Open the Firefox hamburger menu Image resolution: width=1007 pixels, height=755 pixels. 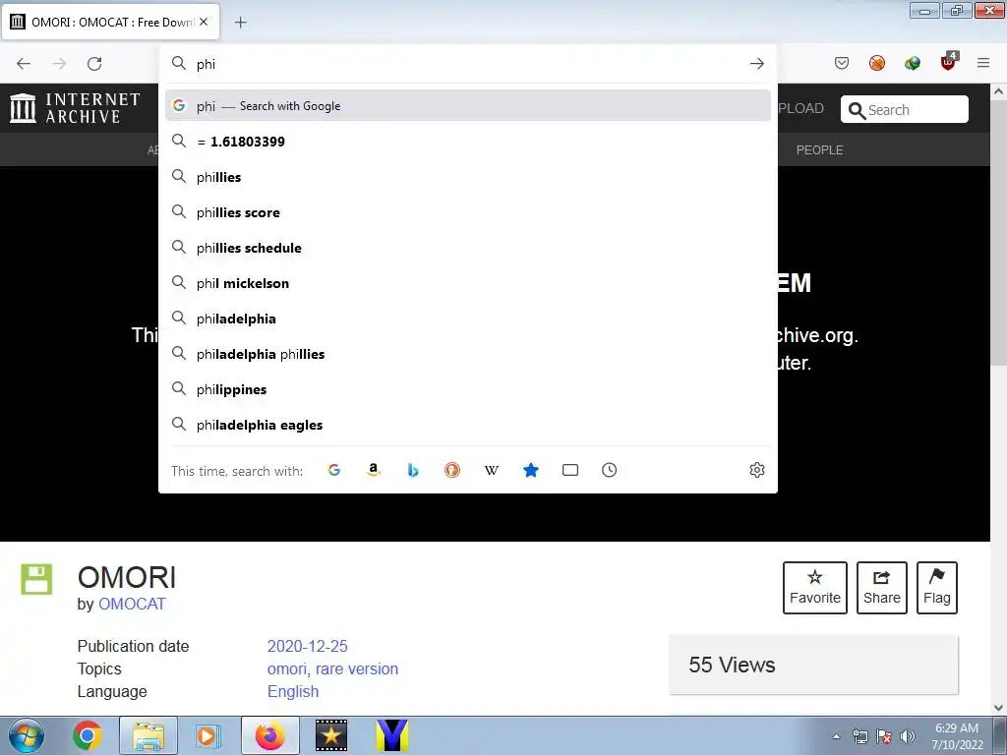(x=983, y=63)
